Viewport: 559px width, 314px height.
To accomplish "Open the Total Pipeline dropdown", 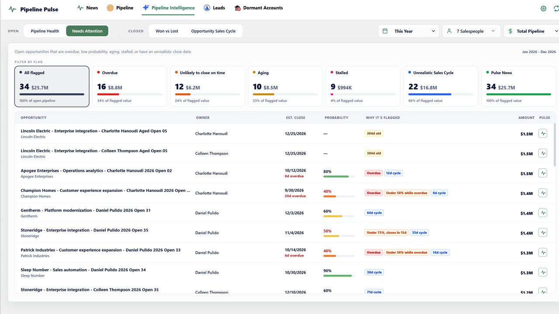I will (x=531, y=31).
